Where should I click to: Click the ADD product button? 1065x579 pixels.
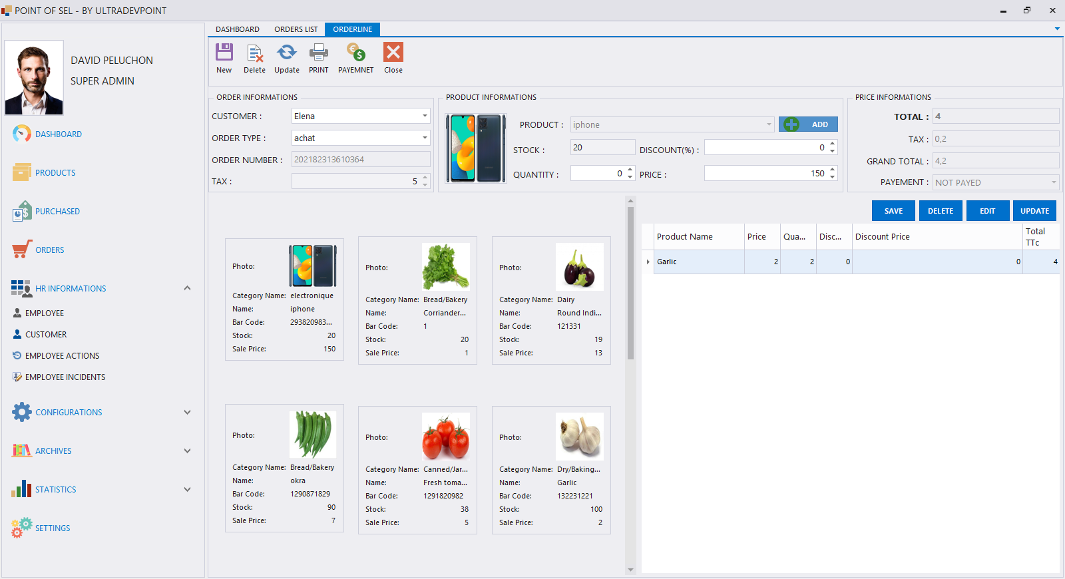coord(808,124)
